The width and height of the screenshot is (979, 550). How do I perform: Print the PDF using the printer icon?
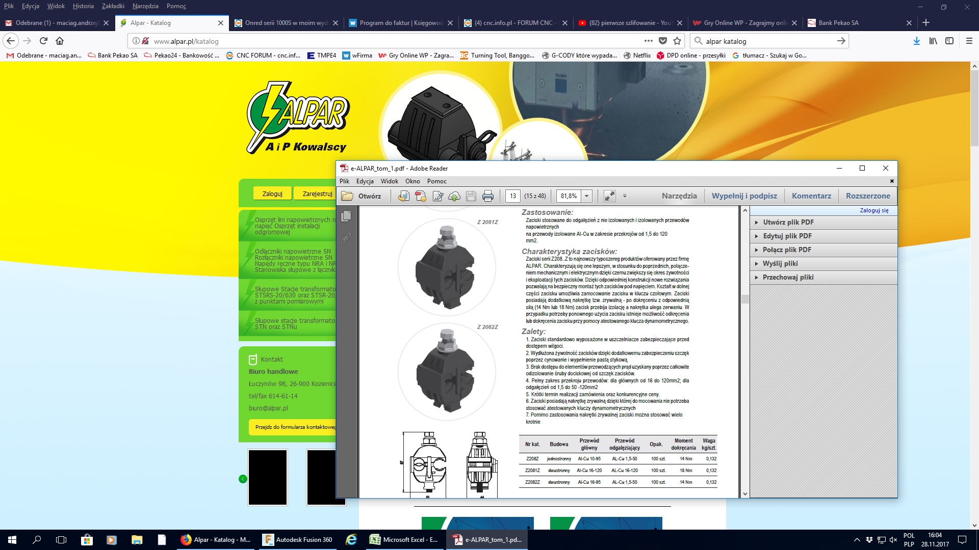488,196
